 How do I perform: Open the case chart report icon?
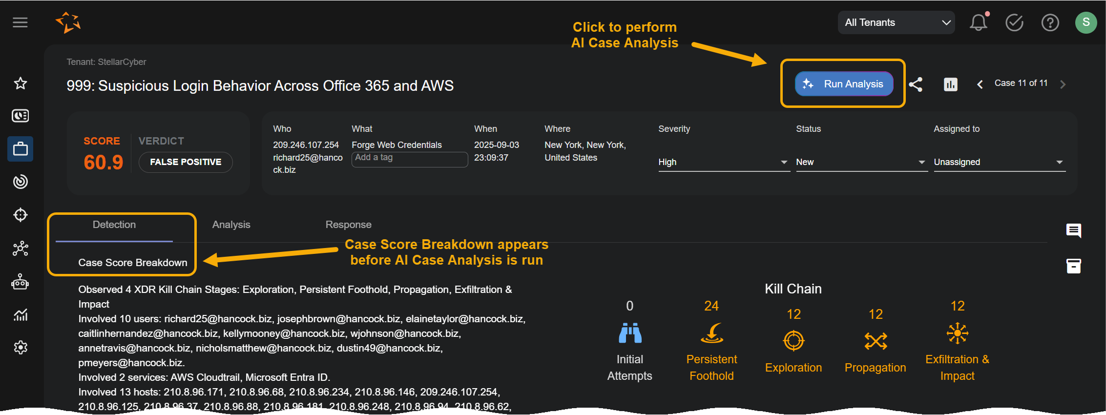pyautogui.click(x=950, y=84)
